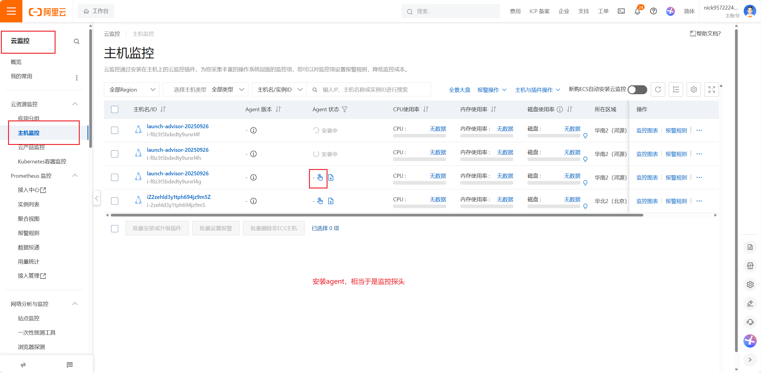
Task: Open the 全景大盘 link
Action: pos(459,90)
